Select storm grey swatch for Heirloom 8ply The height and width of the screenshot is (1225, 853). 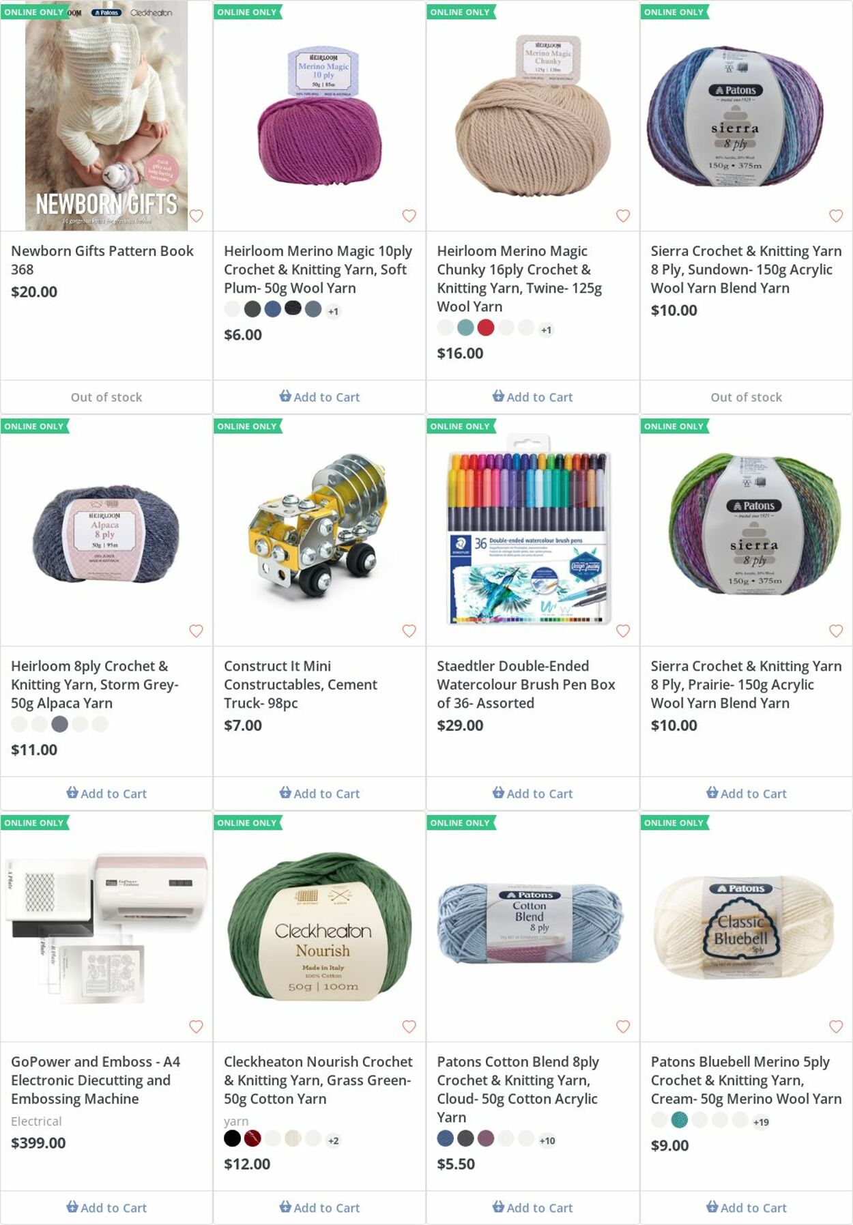[x=60, y=724]
